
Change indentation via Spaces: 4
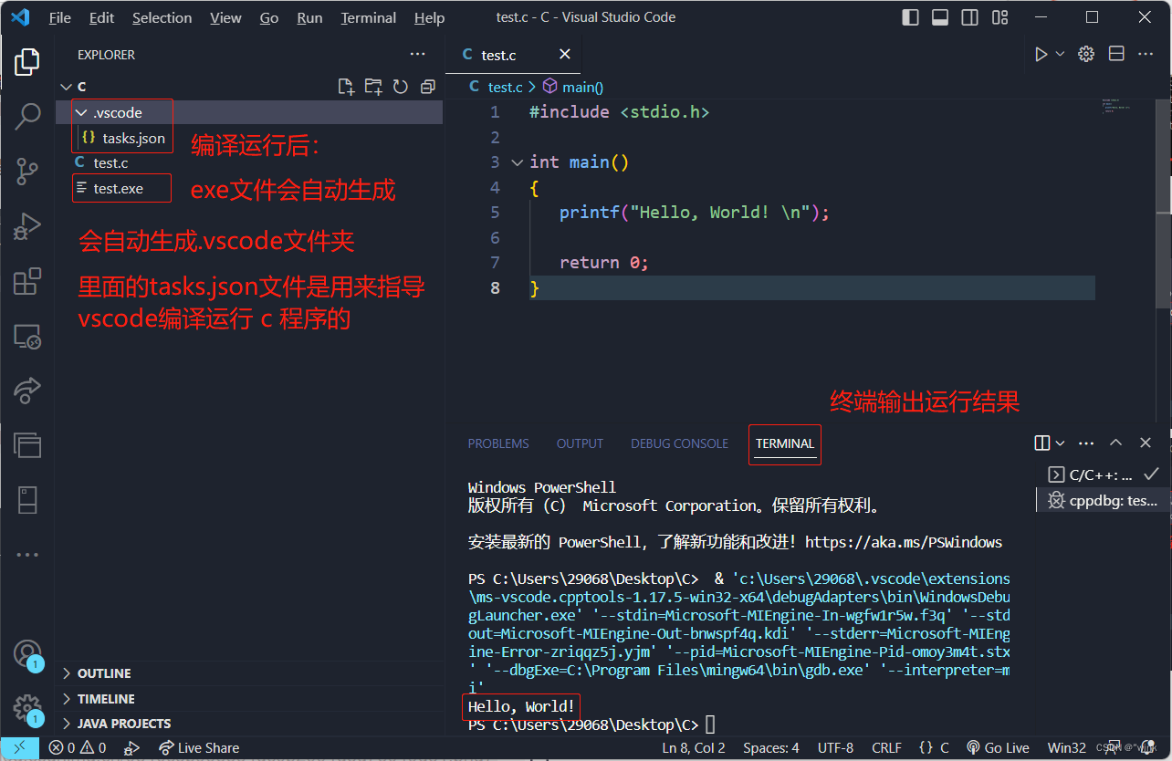tap(770, 748)
